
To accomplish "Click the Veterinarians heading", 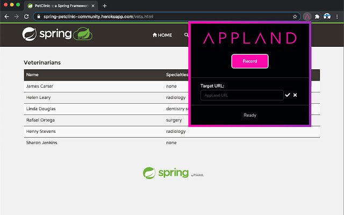I will coord(42,62).
